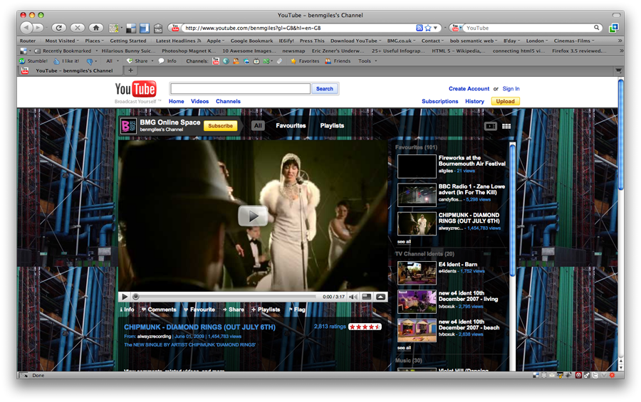Click the thumbs-down icon in StumbleUpon toolbar
This screenshot has width=641, height=402.
tap(90, 61)
